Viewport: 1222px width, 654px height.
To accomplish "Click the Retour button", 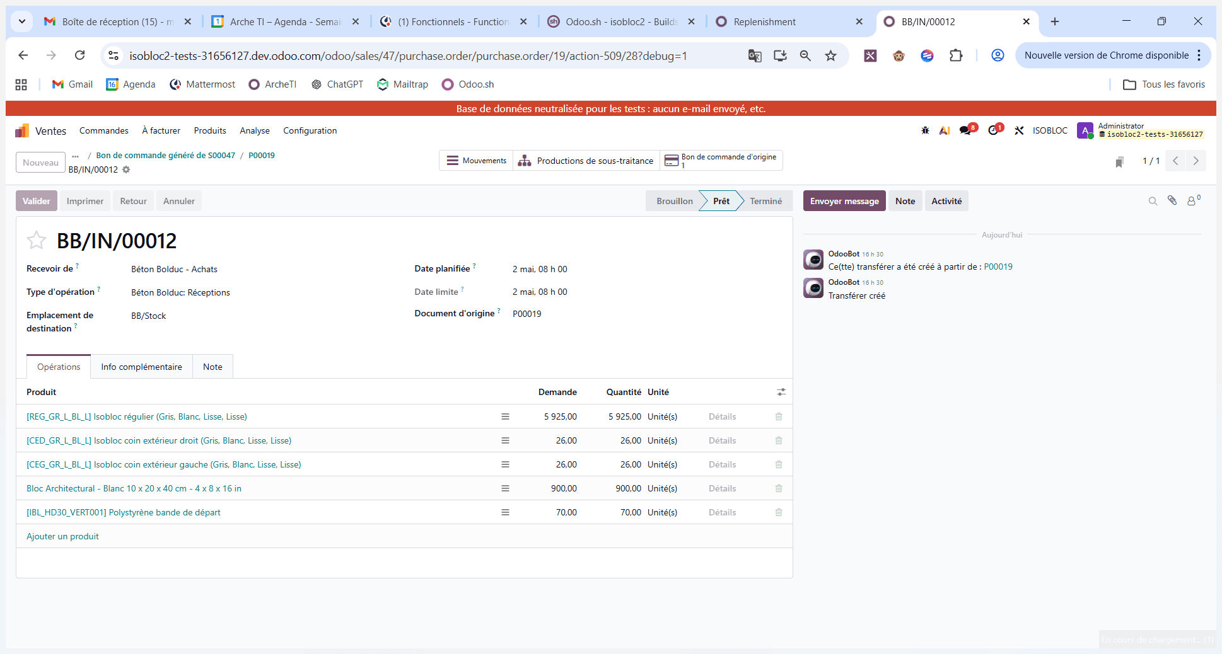I will point(134,201).
